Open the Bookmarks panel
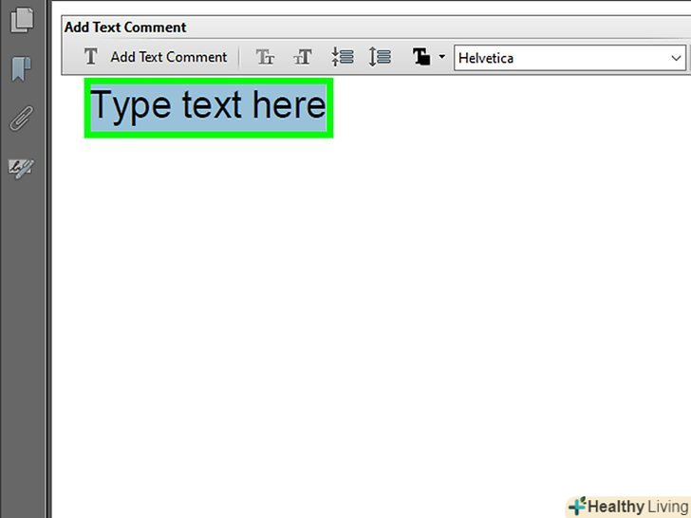The height and width of the screenshot is (518, 691). [x=21, y=68]
